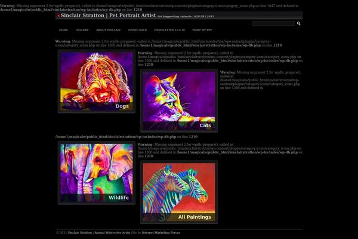Click the search input field
Image resolution: width=358 pixels, height=239 pixels.
coord(273,23)
